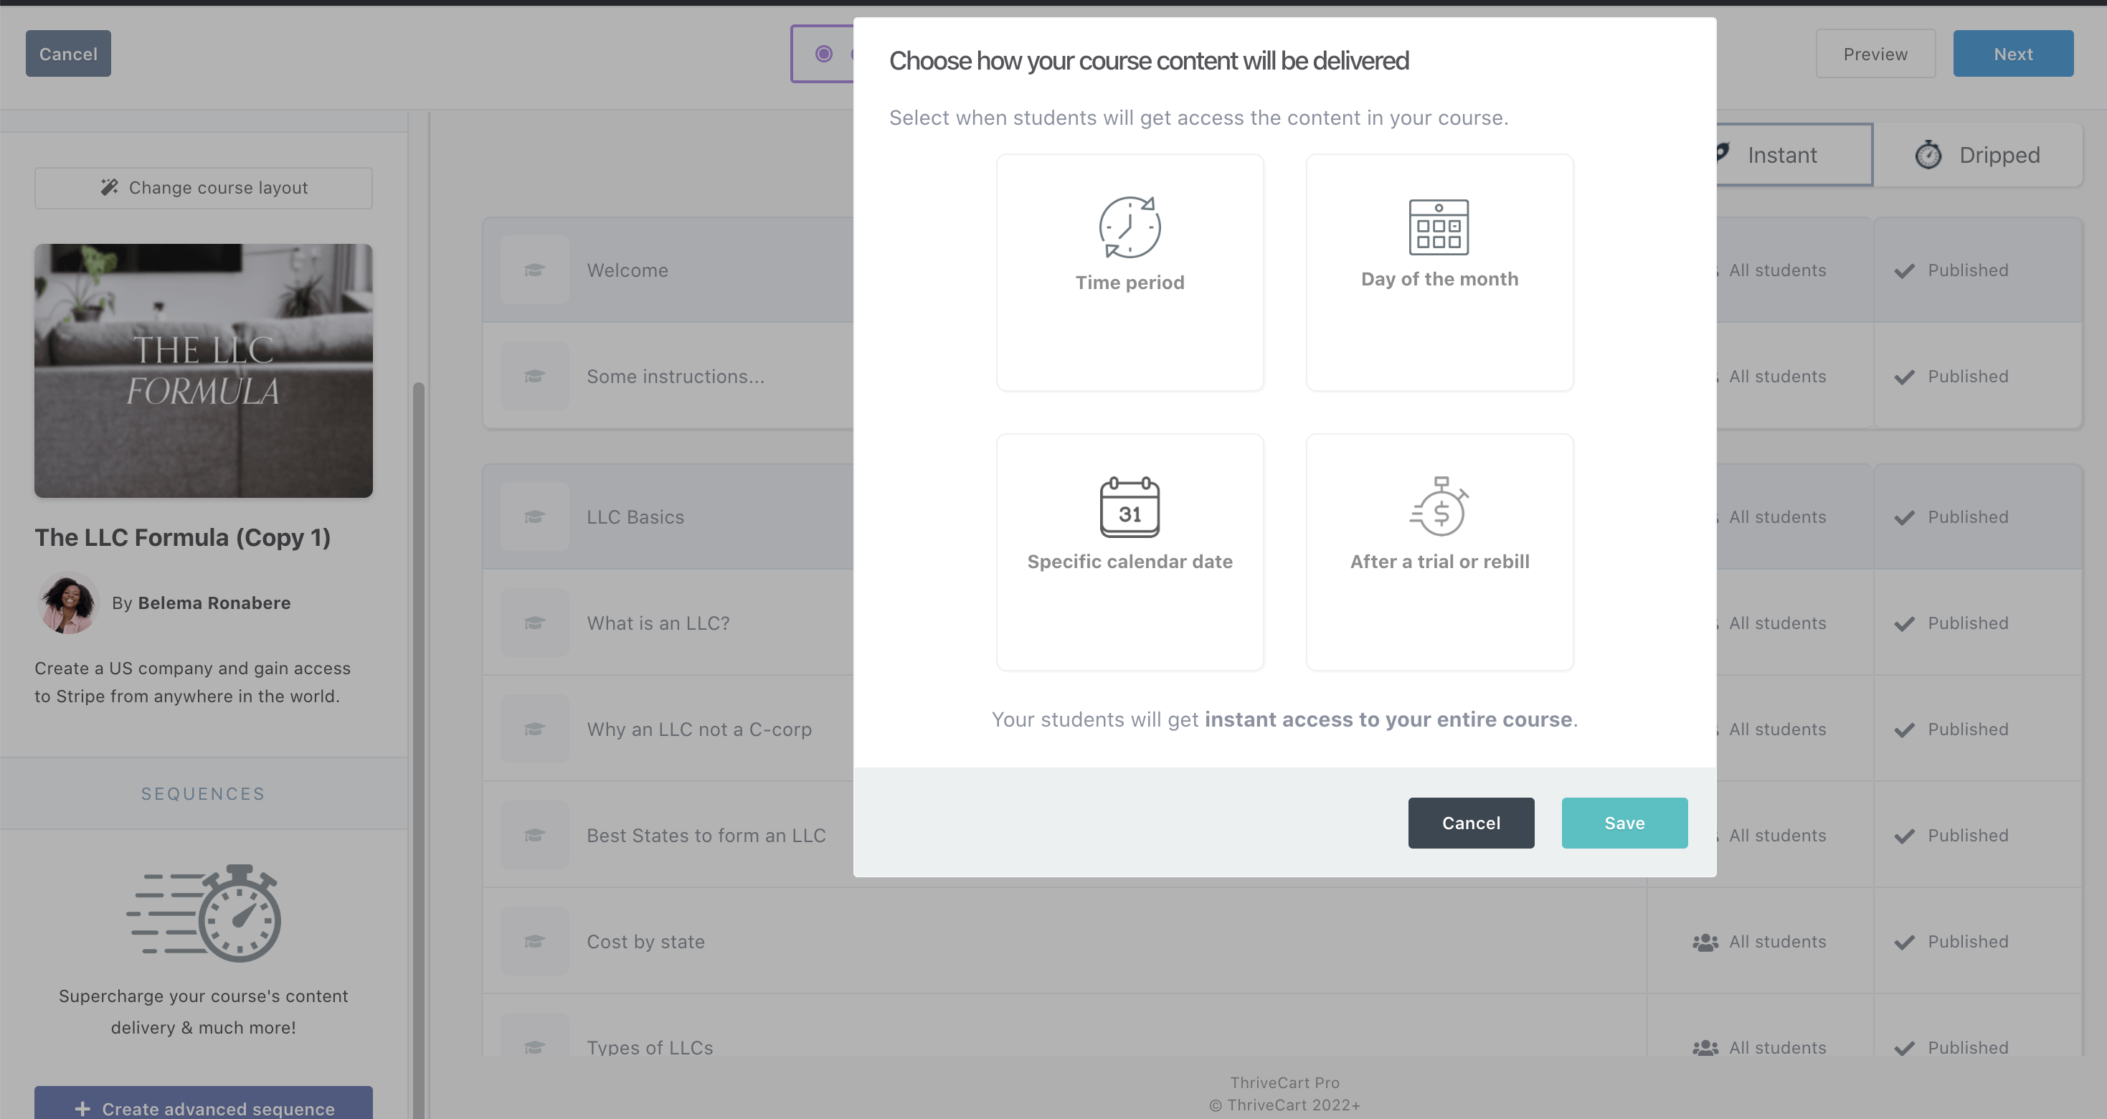Toggle Published checkmark for Welcome module
The image size is (2107, 1119).
tap(1905, 270)
